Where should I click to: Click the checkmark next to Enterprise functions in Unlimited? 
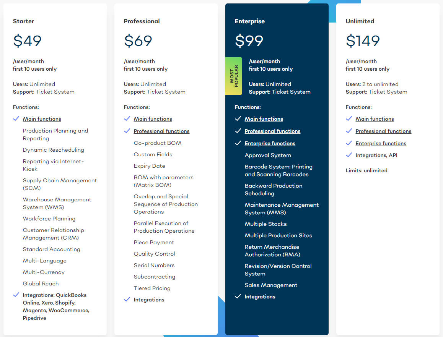click(x=349, y=143)
